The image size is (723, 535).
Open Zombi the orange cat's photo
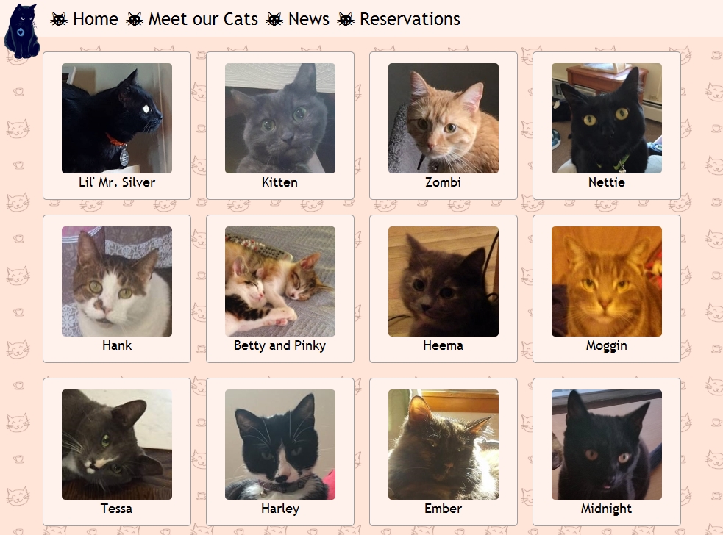click(443, 118)
